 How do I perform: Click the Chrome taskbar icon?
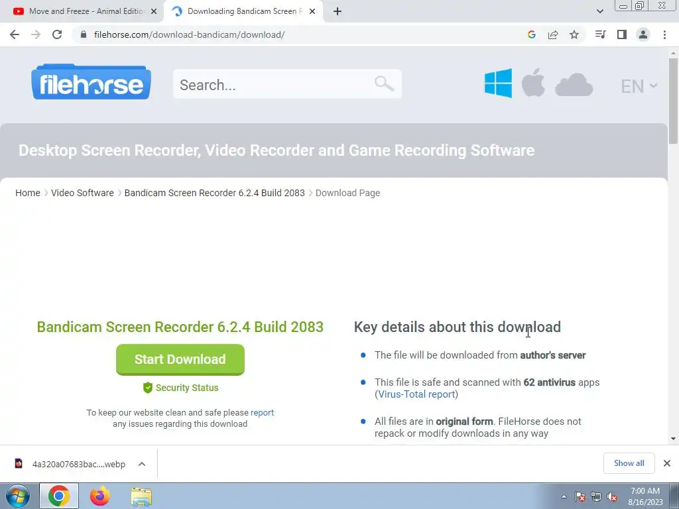(59, 496)
